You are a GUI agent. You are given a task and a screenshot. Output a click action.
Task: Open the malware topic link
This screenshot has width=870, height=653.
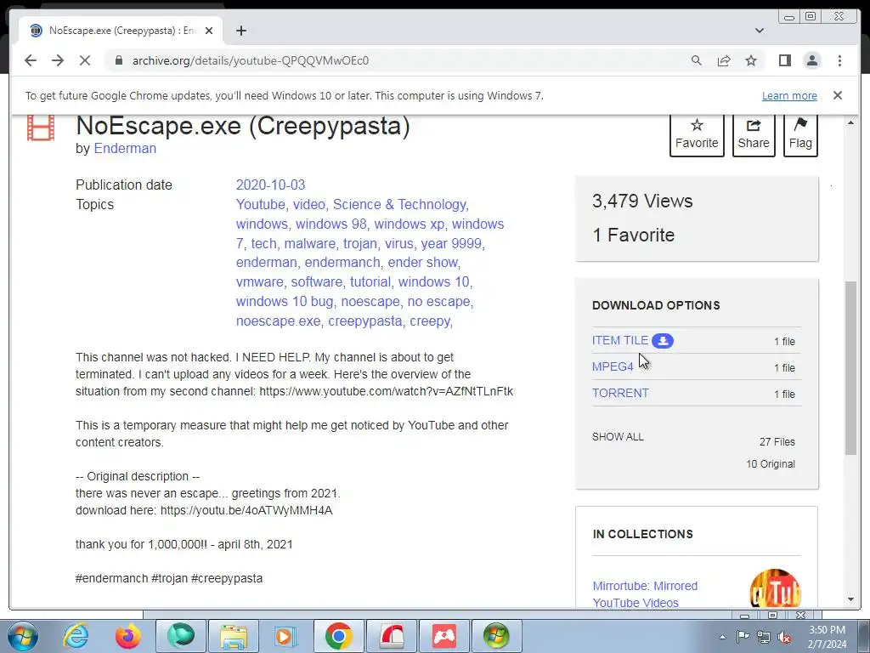[x=309, y=243]
